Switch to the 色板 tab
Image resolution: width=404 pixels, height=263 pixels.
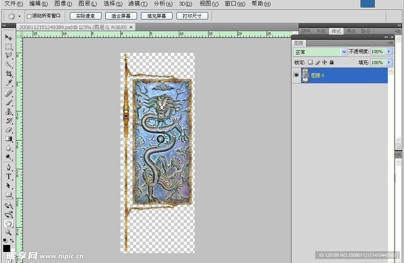(x=321, y=31)
